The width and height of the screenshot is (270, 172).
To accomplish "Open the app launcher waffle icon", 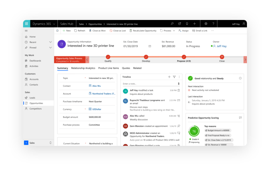I will (26, 24).
